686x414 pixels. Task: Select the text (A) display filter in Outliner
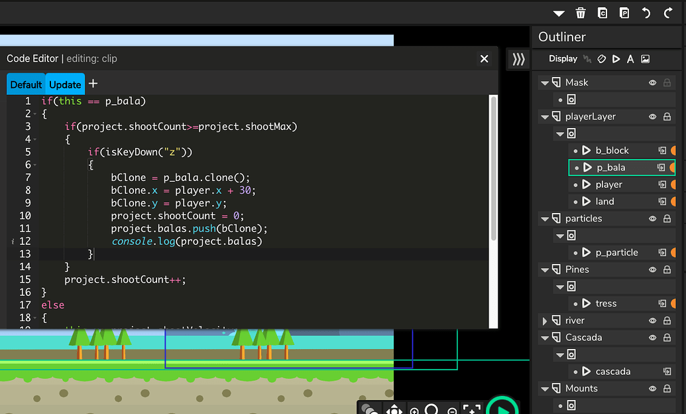630,58
